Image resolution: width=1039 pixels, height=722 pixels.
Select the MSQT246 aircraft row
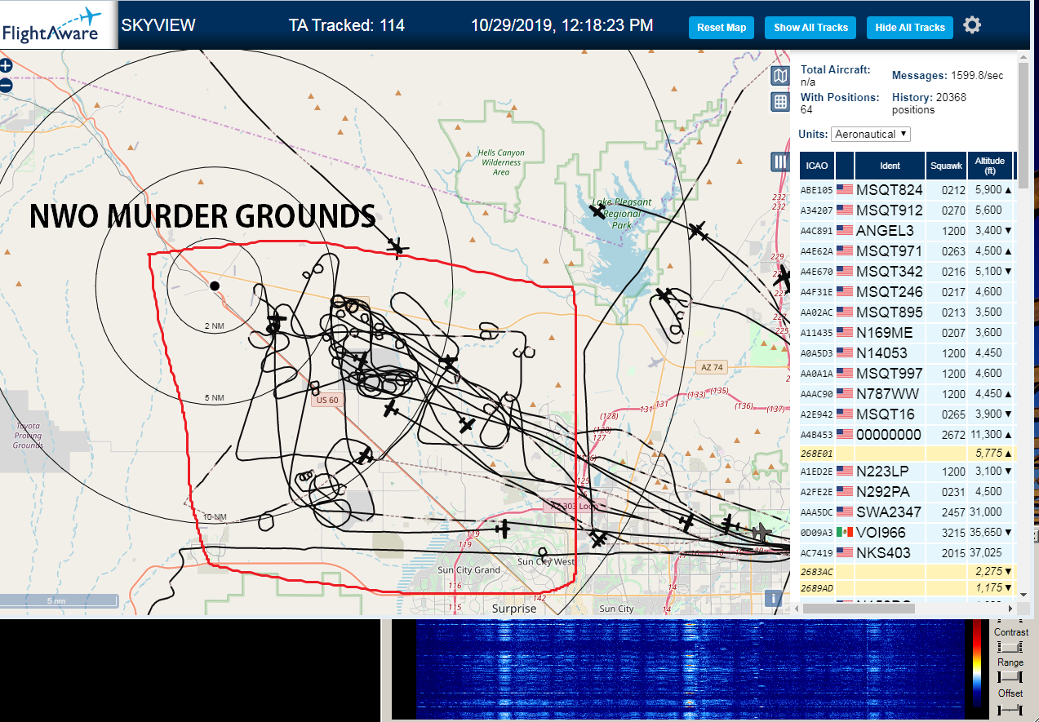(x=907, y=292)
